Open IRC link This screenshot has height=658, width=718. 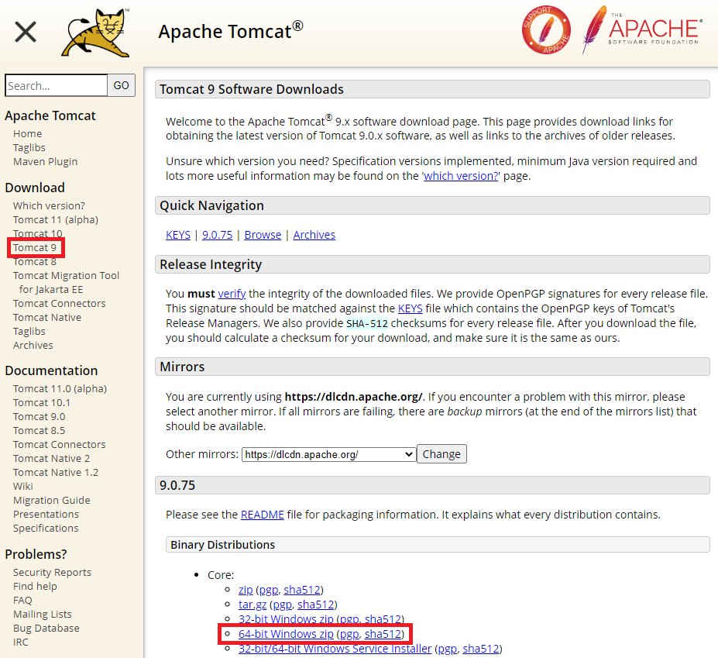click(x=21, y=642)
